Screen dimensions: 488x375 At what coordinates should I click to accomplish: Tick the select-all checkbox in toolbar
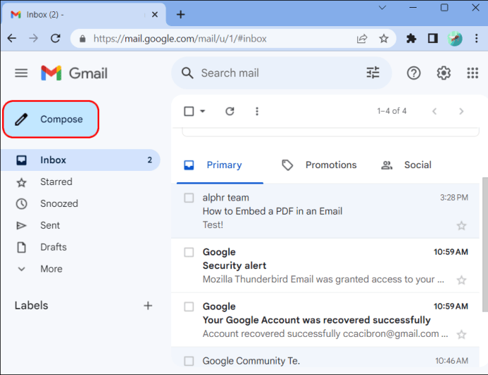(189, 111)
